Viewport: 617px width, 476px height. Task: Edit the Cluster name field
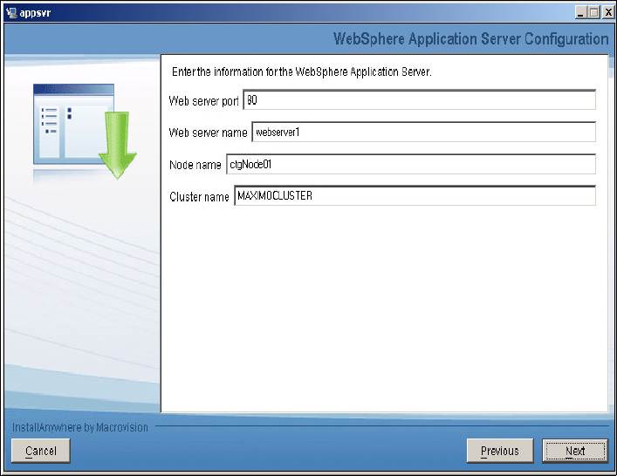pyautogui.click(x=415, y=195)
